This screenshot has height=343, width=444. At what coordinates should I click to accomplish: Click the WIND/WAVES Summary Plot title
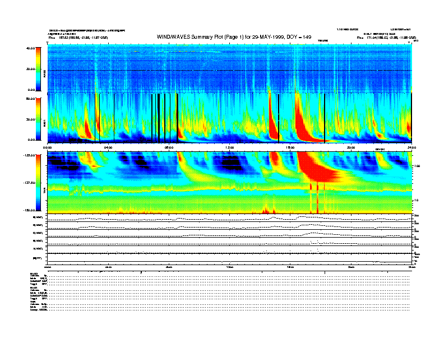click(234, 37)
